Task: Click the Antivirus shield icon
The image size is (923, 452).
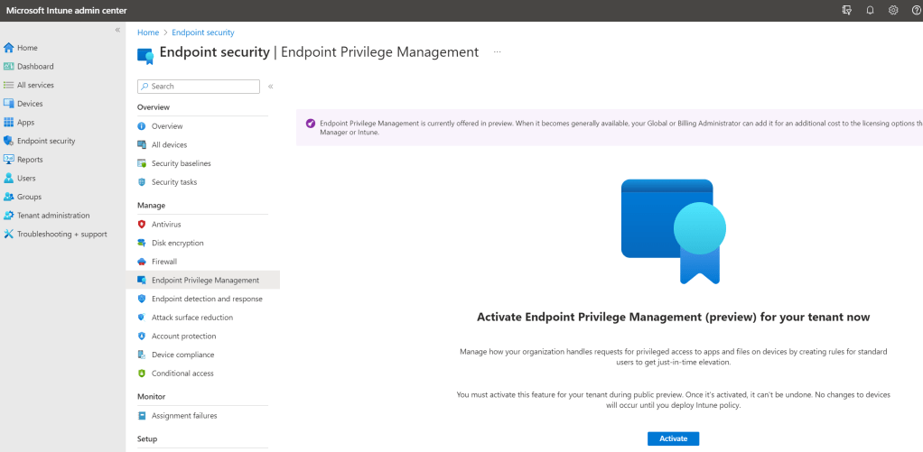Action: pos(142,224)
